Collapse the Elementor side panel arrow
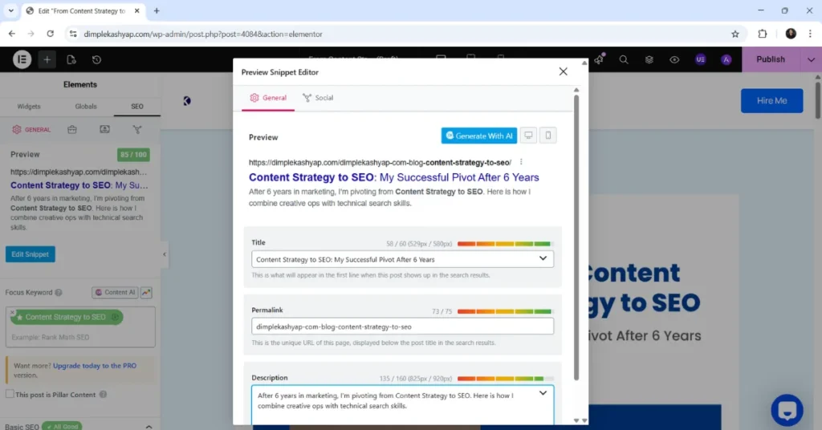 click(x=164, y=254)
